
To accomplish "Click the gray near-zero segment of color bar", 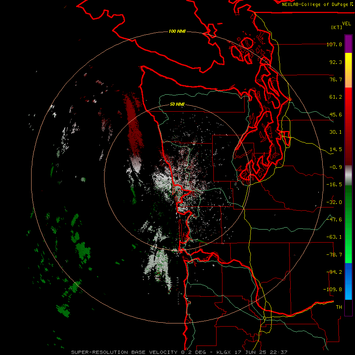I will (x=348, y=176).
